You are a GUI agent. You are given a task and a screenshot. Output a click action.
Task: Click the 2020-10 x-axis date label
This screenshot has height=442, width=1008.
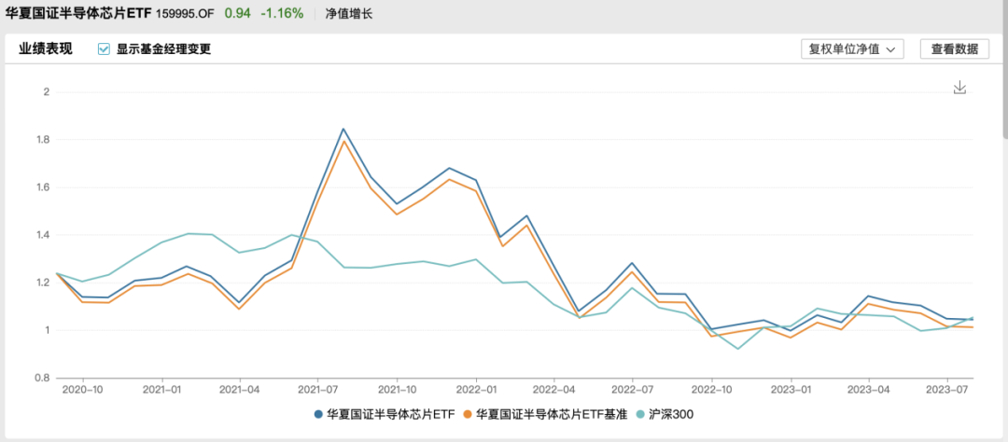pyautogui.click(x=84, y=388)
